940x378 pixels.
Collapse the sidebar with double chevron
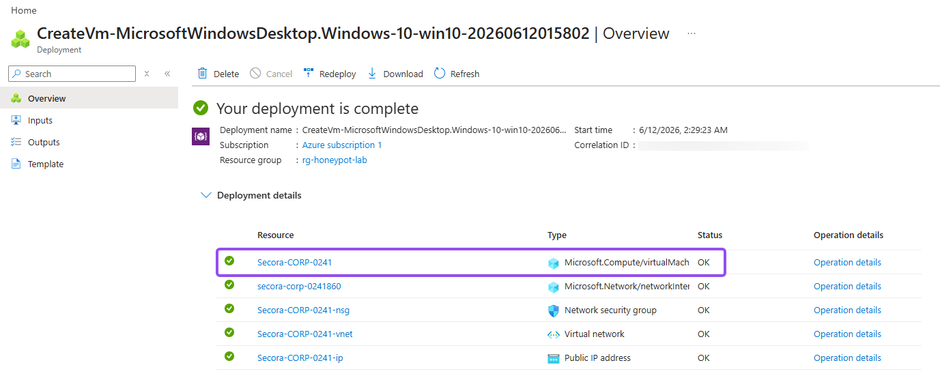click(167, 74)
